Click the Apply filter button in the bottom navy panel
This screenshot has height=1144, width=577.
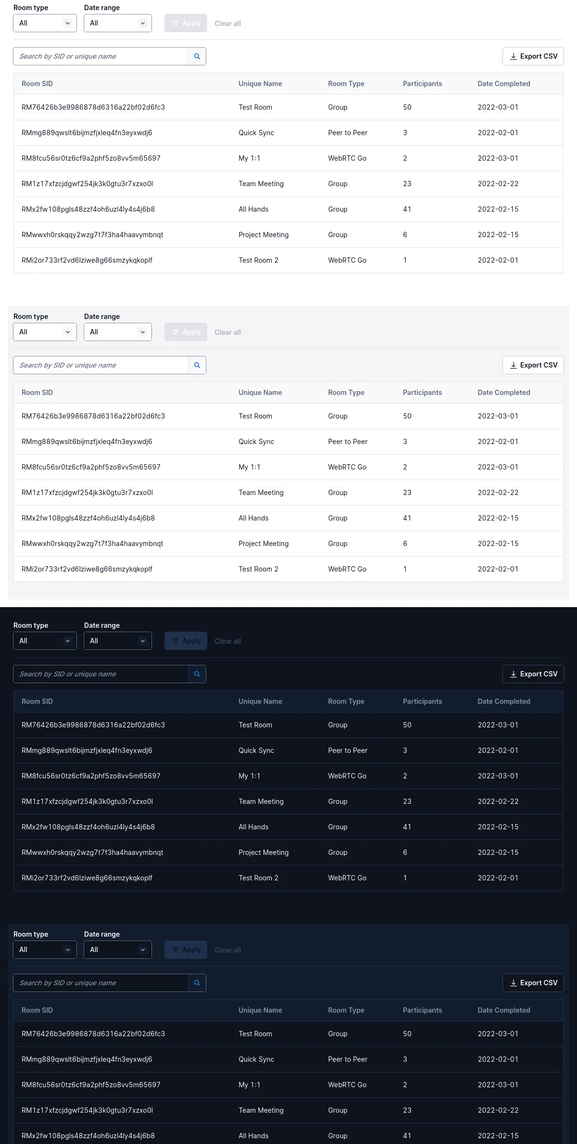click(186, 950)
